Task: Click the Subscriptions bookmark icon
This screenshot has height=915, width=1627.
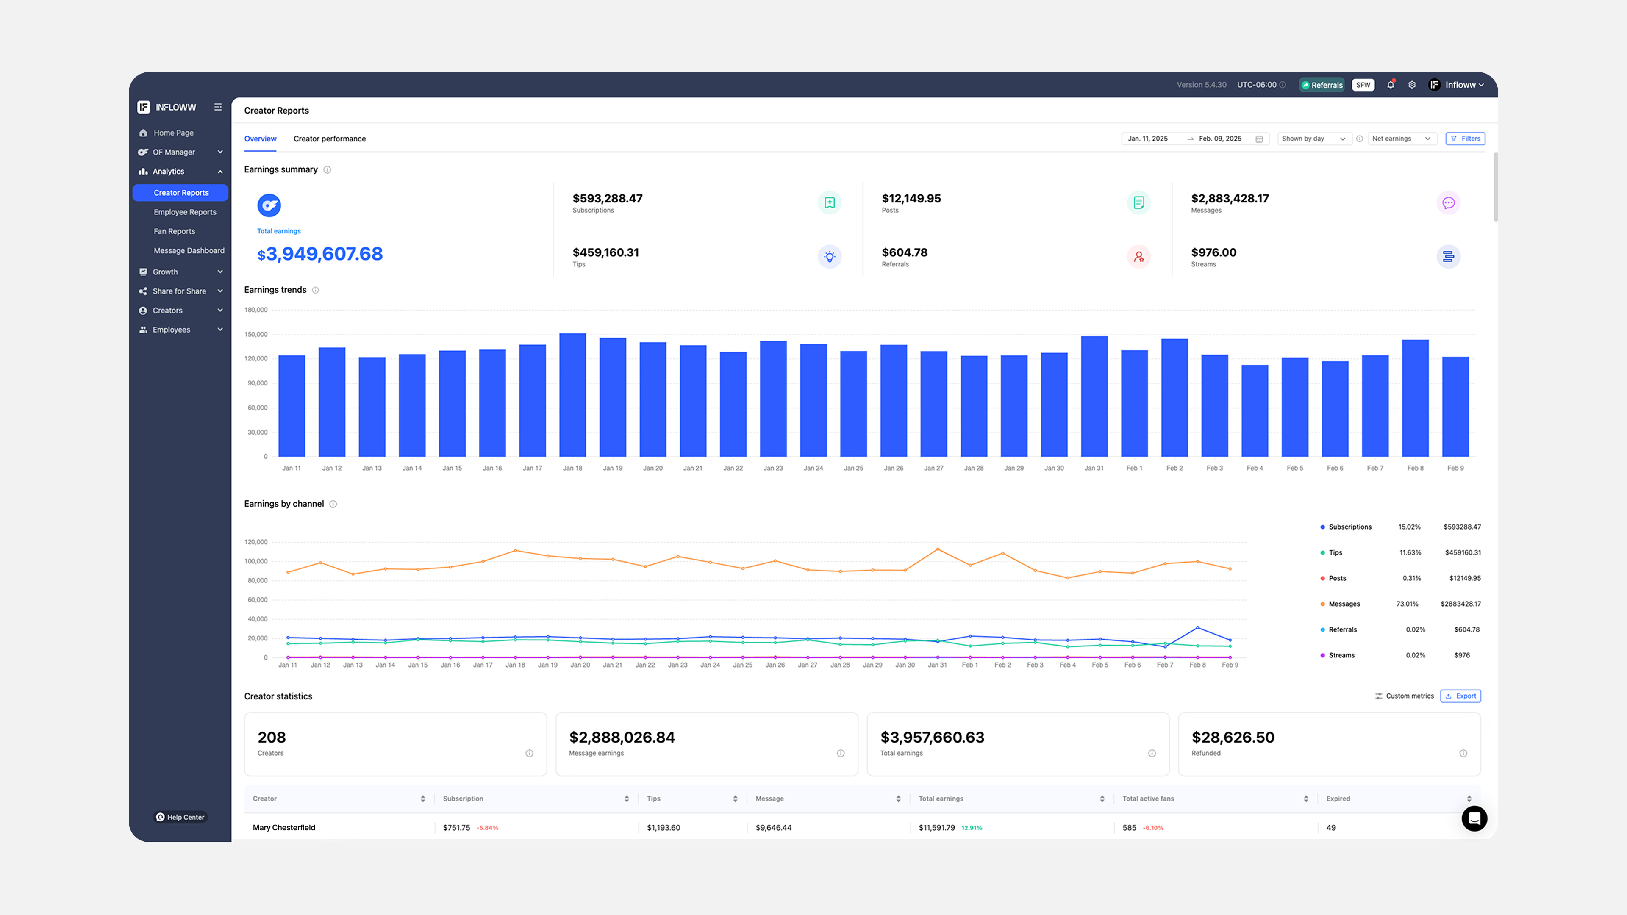Action: (x=829, y=203)
